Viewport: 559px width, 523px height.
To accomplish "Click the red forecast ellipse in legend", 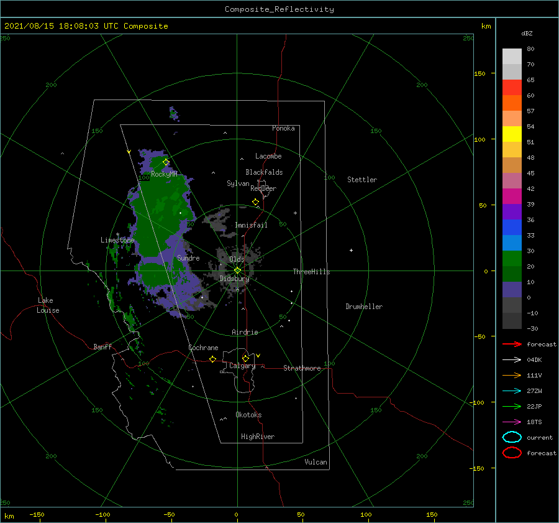I will pos(512,453).
